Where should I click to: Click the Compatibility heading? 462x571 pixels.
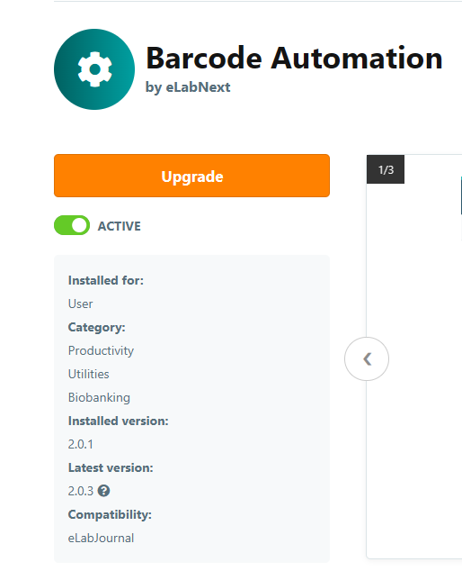pos(110,514)
